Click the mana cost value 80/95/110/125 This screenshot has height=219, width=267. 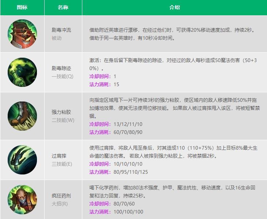coord(131,172)
